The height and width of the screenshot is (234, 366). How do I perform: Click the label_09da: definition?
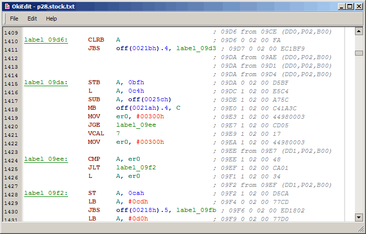click(46, 83)
